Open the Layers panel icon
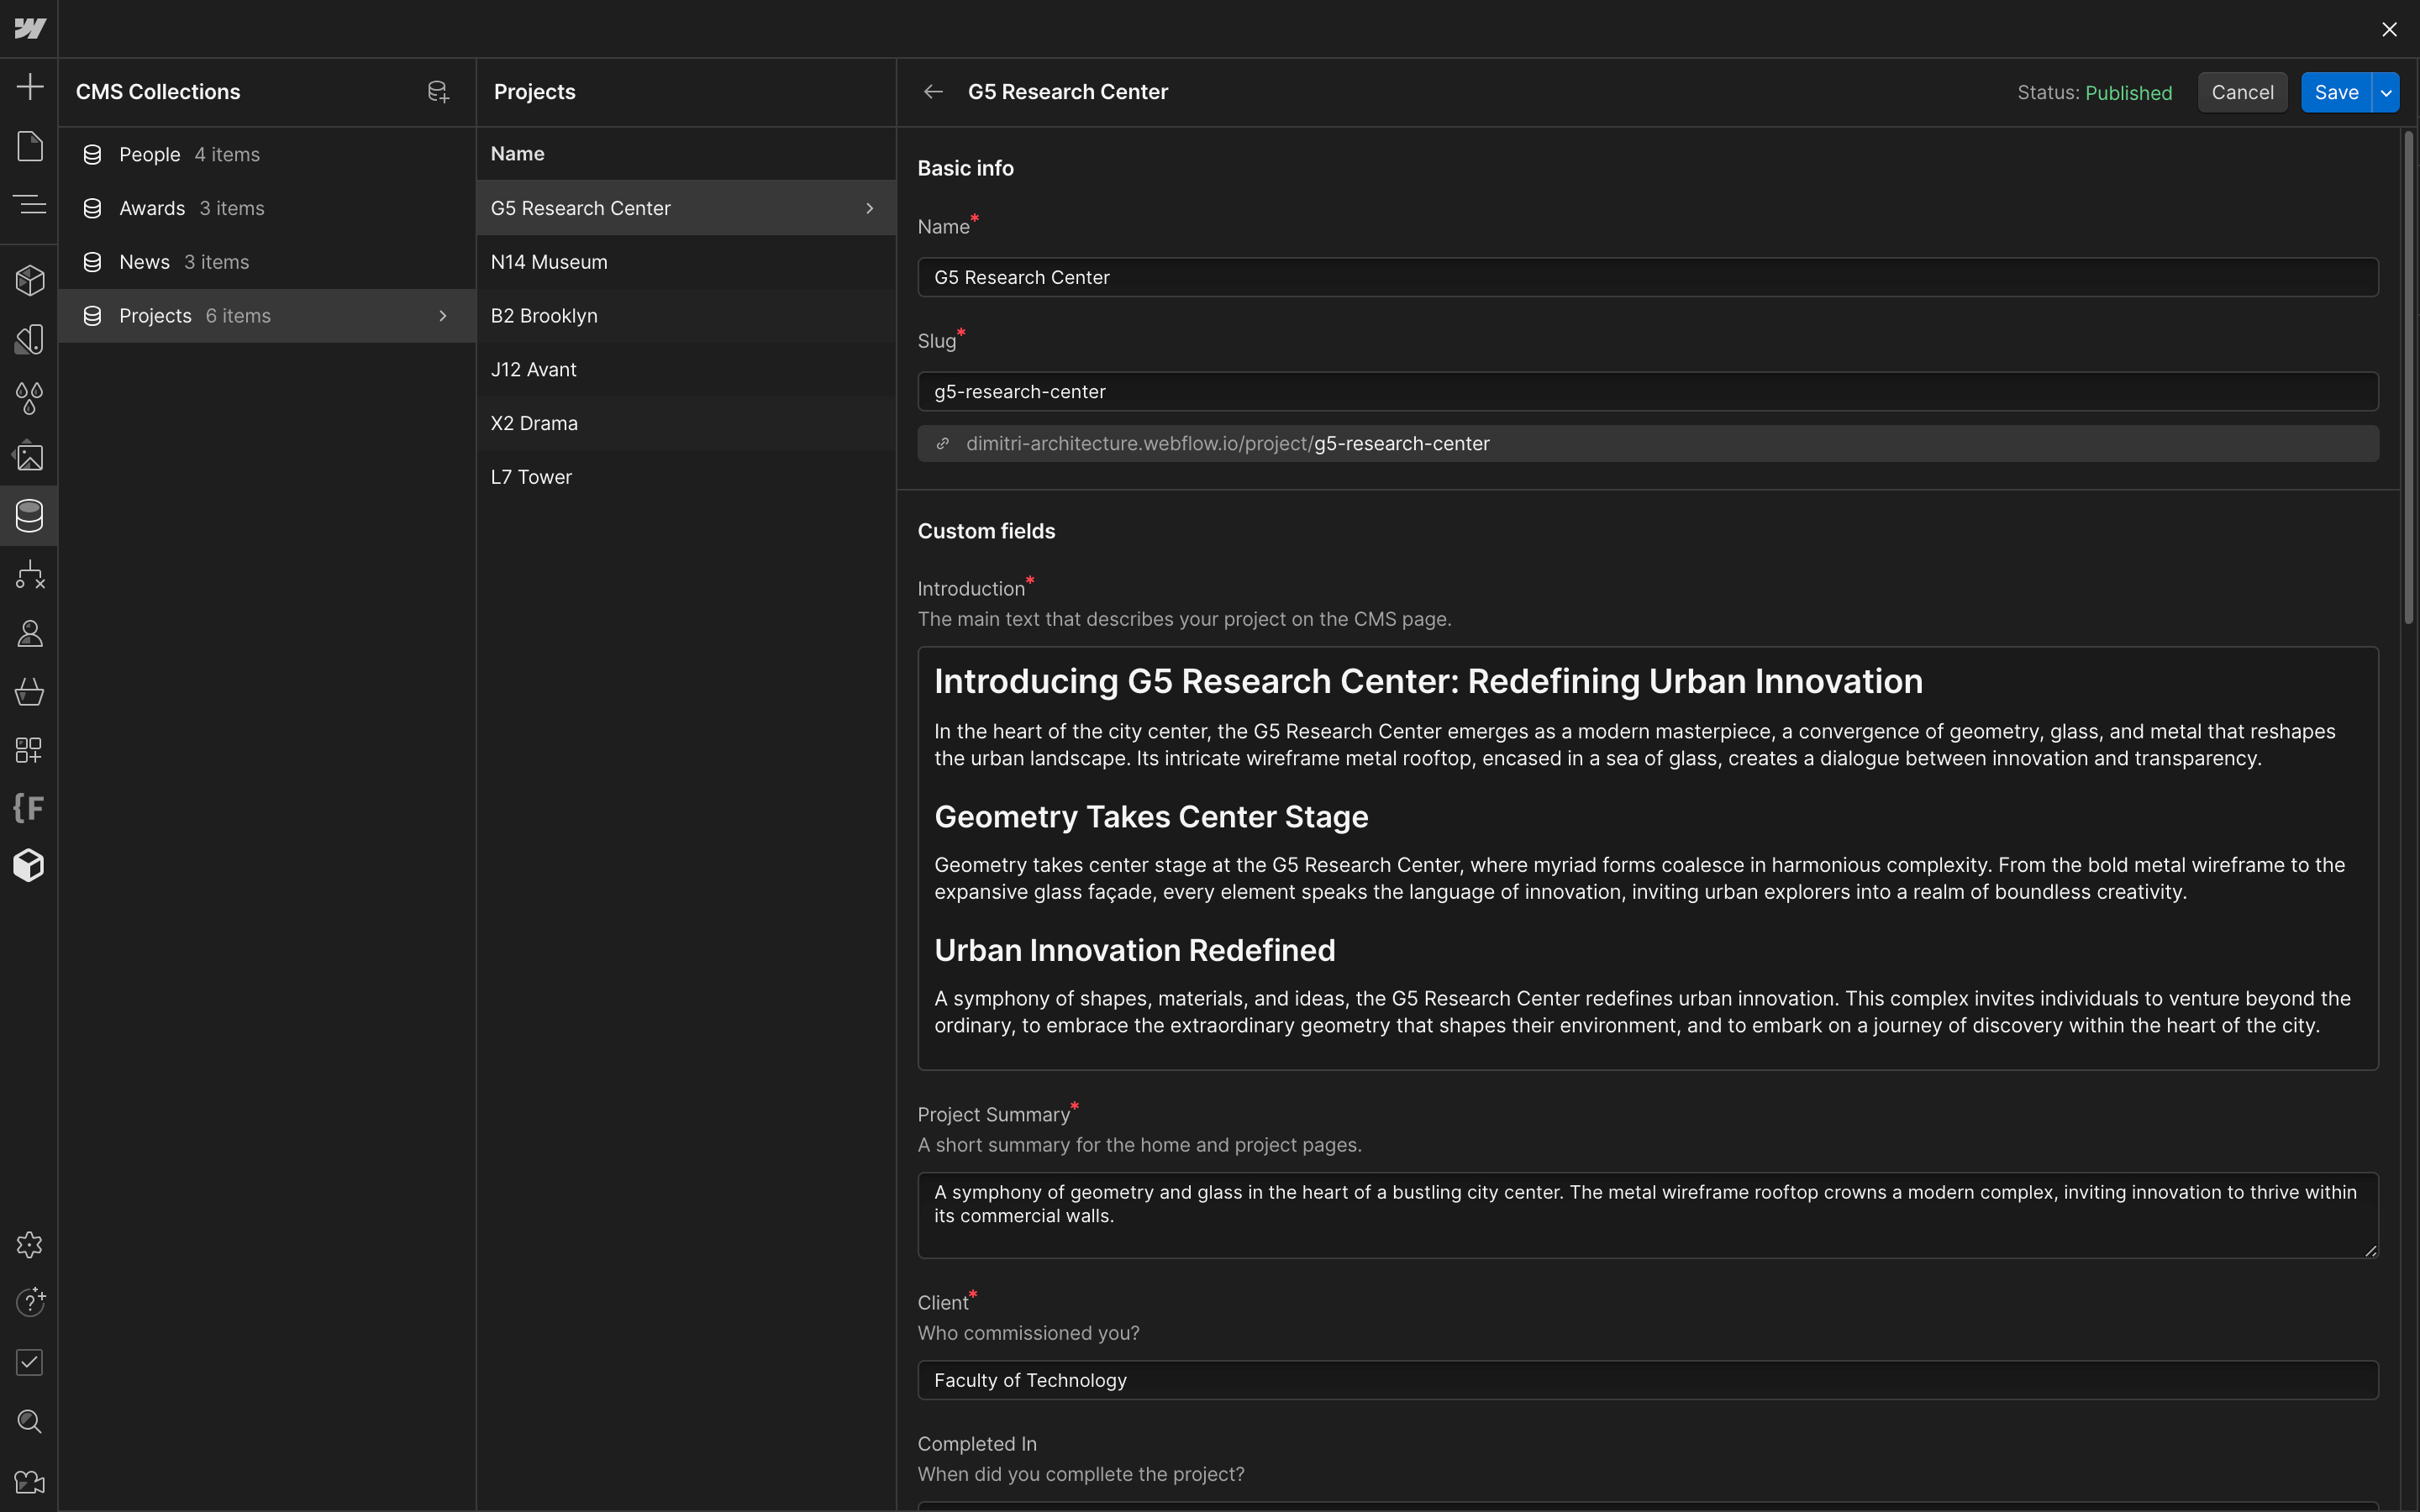2420x1512 pixels. [29, 207]
